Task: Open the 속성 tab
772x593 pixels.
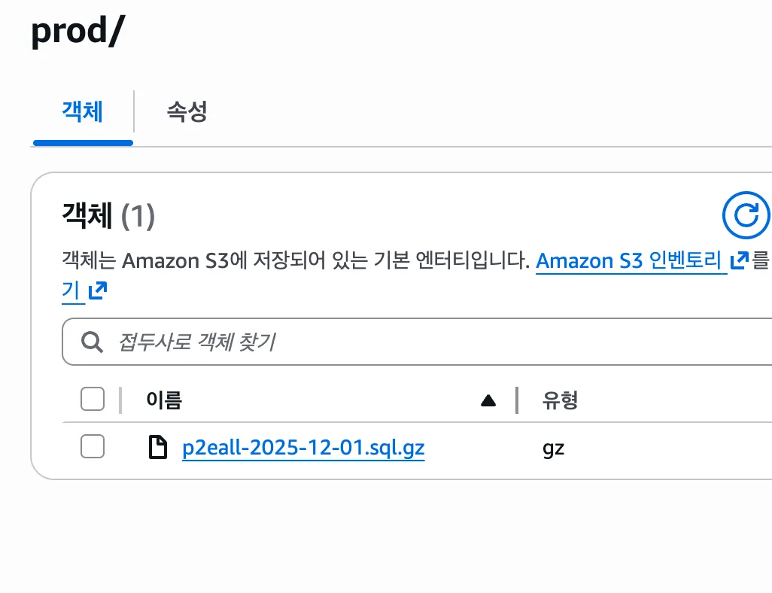Action: (187, 112)
